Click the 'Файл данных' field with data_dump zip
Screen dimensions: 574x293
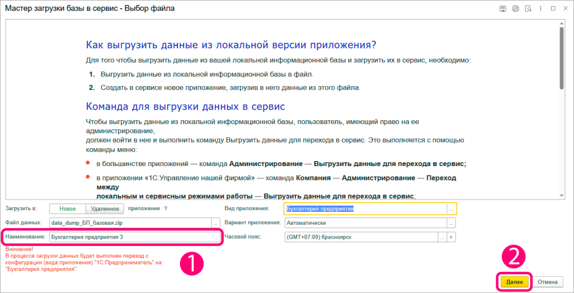coord(129,223)
